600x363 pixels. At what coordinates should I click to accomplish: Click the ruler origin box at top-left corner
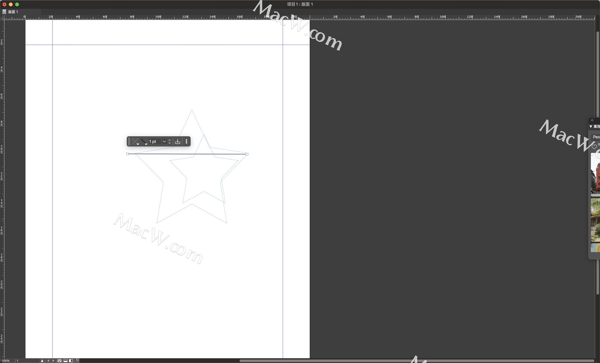(x=2, y=18)
